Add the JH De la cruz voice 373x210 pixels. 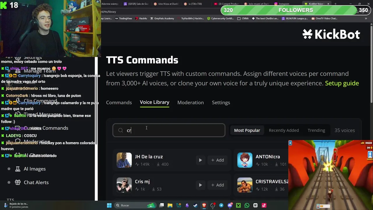[217, 160]
